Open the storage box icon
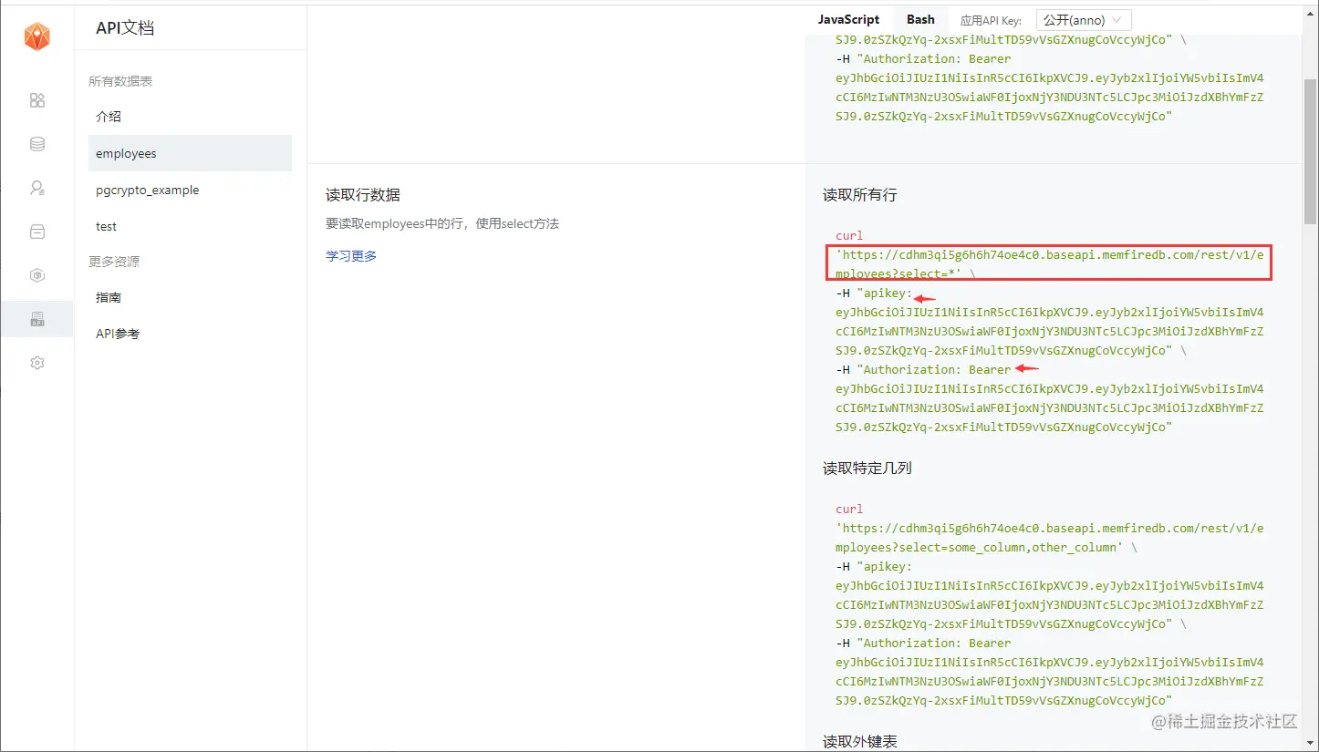Screen dimensions: 1319x752 (37, 232)
